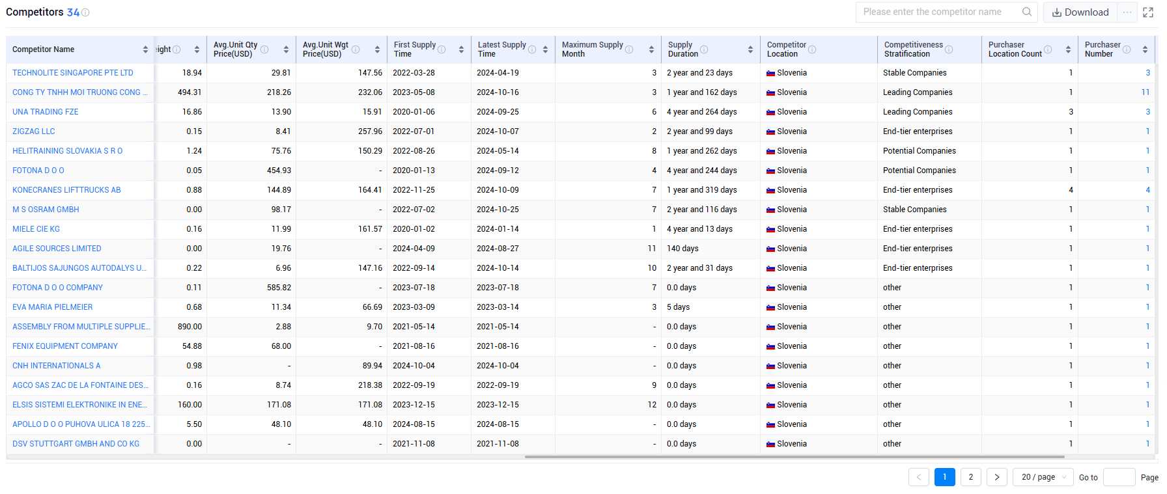Open EVA MARIA PIELMEIER link

53,307
